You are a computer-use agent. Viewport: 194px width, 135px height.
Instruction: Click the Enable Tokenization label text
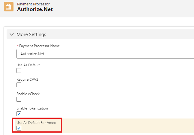click(x=32, y=108)
